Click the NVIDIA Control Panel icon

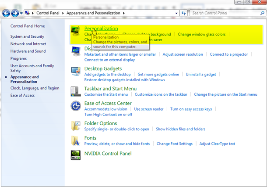click(x=76, y=155)
